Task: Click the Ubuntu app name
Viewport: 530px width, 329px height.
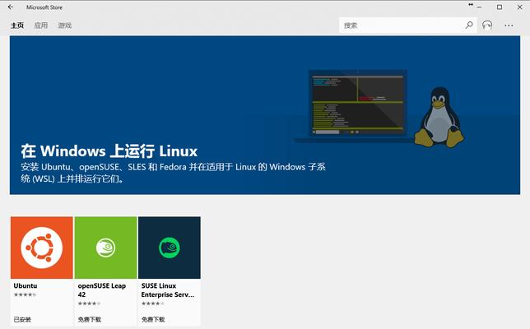Action: (26, 285)
